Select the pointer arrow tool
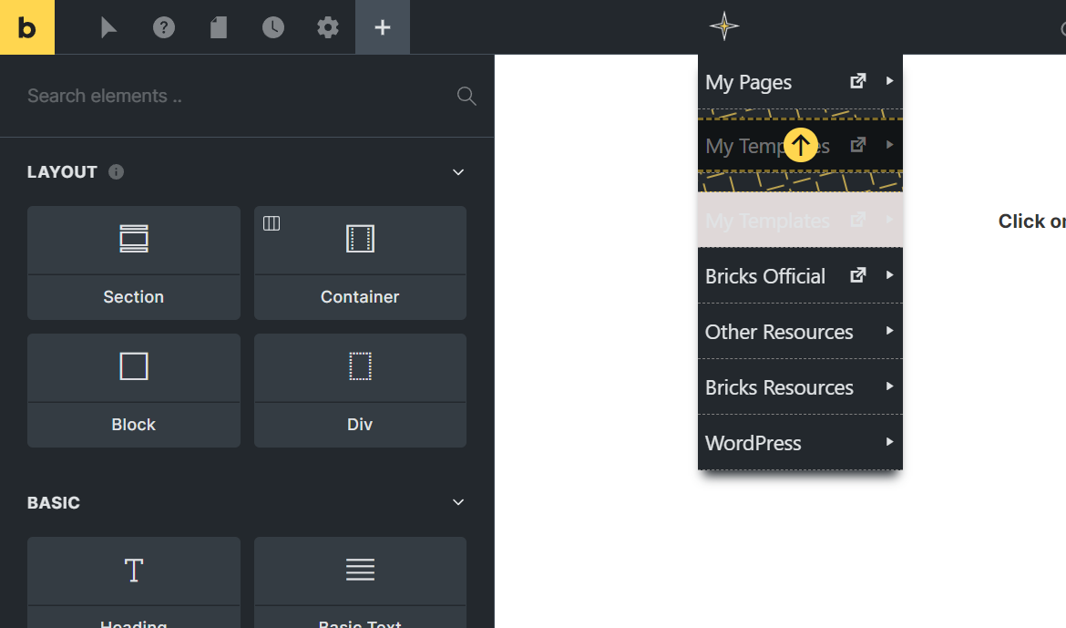Viewport: 1066px width, 628px height. point(108,27)
